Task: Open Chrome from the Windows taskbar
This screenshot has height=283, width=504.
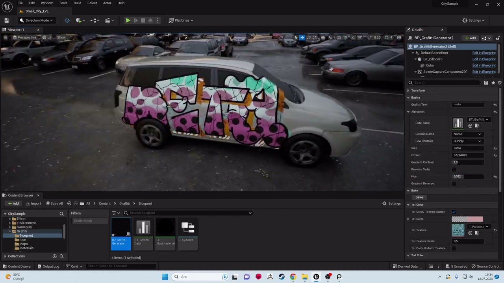Action: point(293,277)
